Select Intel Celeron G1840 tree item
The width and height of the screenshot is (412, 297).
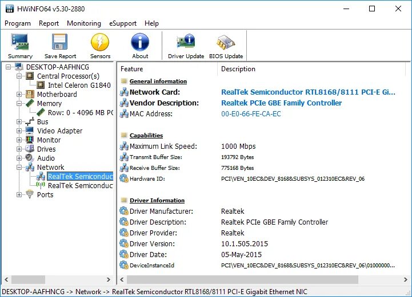(x=79, y=85)
